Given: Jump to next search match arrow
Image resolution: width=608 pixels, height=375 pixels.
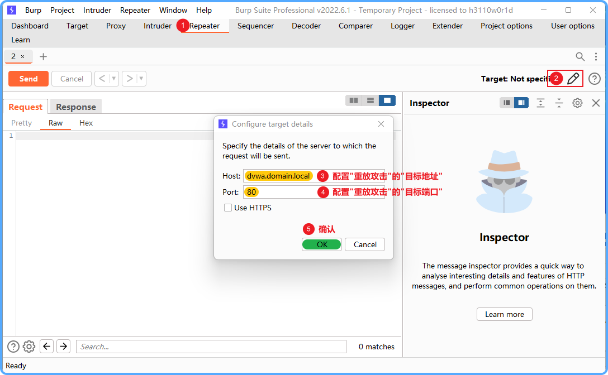Looking at the screenshot, I should click(x=64, y=347).
